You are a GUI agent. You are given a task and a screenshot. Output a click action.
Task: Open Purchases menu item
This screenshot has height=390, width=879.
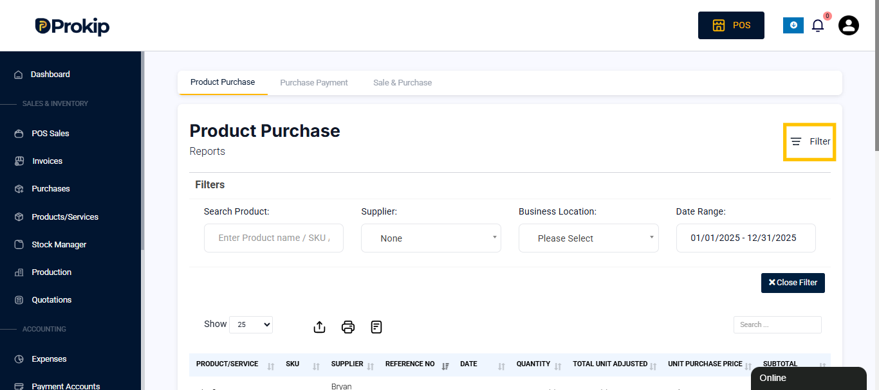coord(51,189)
